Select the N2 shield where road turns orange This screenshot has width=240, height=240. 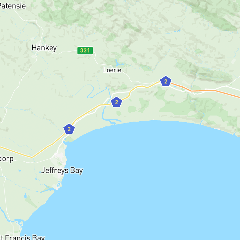166,81
